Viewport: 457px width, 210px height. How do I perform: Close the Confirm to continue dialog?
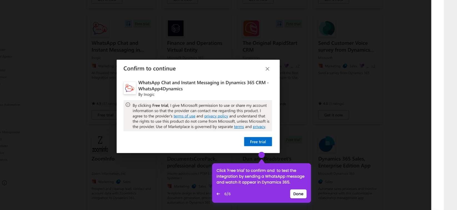267,69
